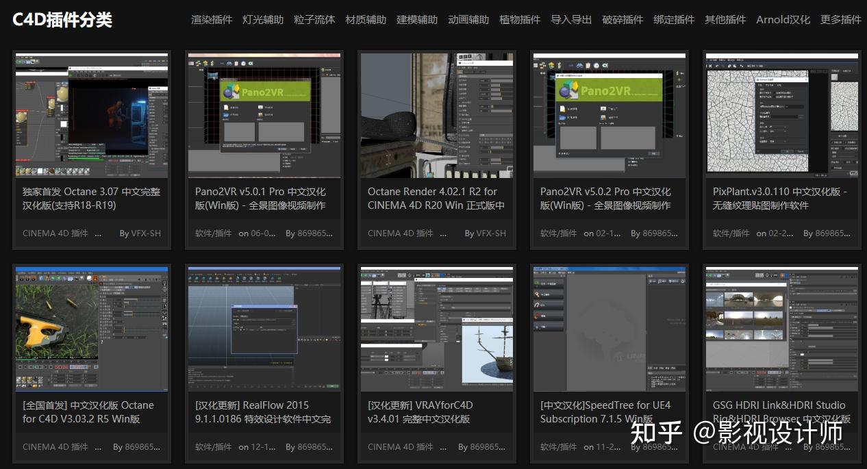This screenshot has width=867, height=469.
Task: View posts by author VFX-SH
Action: coord(147,233)
